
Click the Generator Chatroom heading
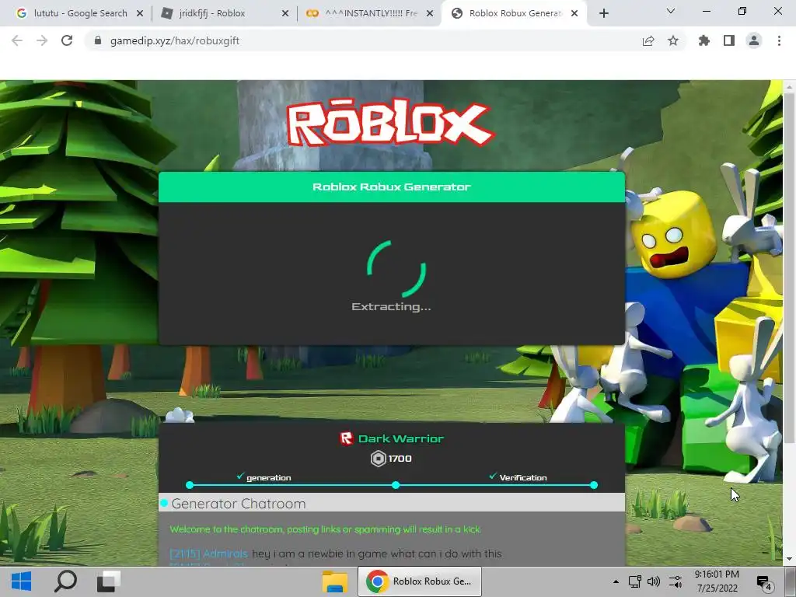click(x=239, y=504)
